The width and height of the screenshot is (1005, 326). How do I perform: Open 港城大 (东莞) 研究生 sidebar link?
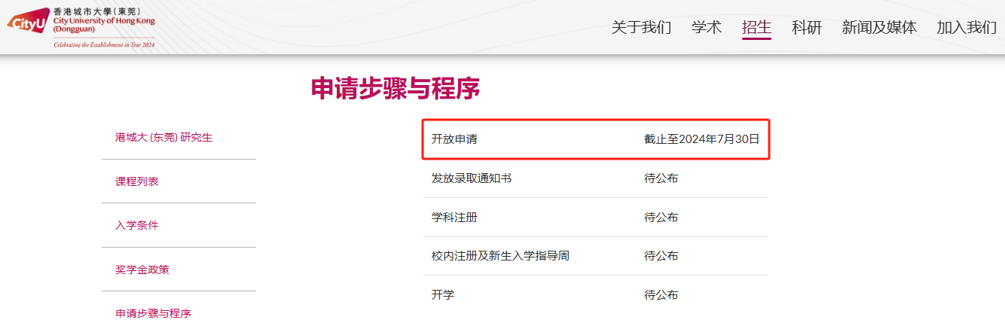tap(163, 138)
